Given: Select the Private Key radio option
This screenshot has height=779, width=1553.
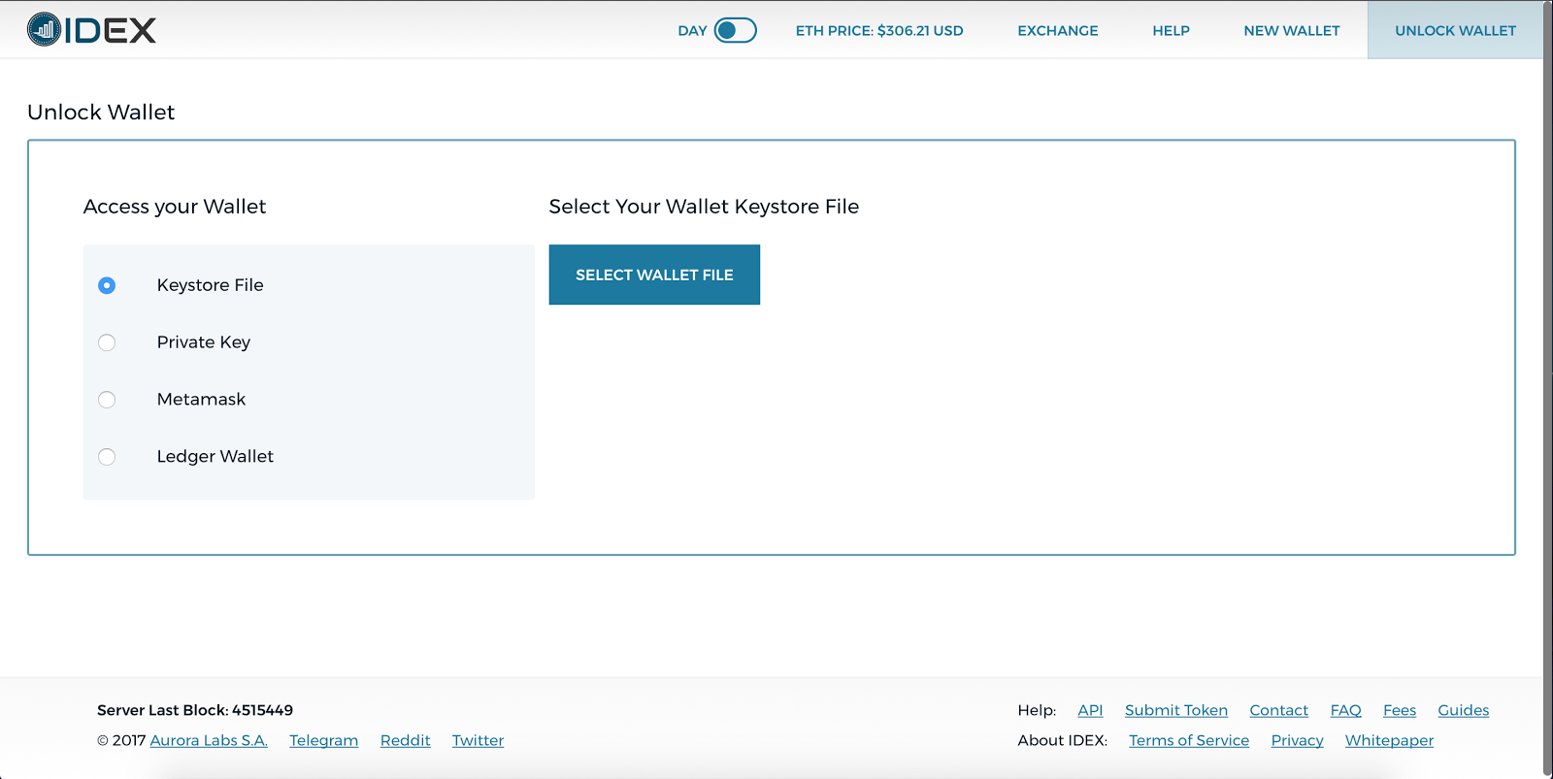Looking at the screenshot, I should pos(107,342).
